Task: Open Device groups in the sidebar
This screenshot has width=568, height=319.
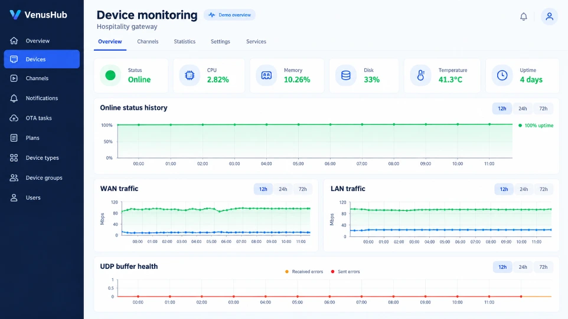Action: [x=42, y=177]
